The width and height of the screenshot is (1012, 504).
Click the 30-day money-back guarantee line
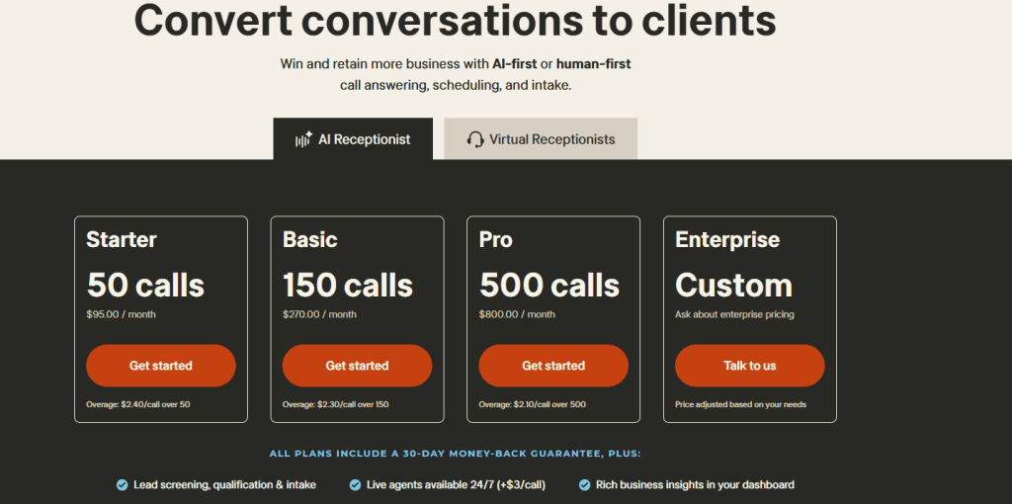(455, 454)
